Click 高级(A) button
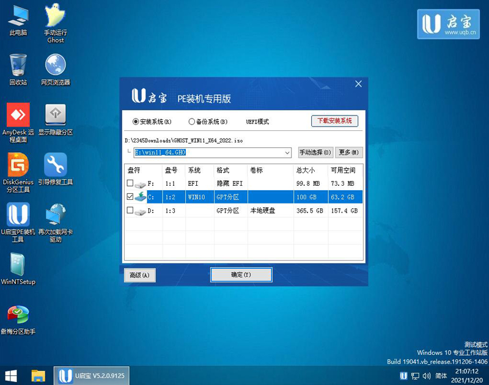Screen dimensions: 489x385 point(140,275)
